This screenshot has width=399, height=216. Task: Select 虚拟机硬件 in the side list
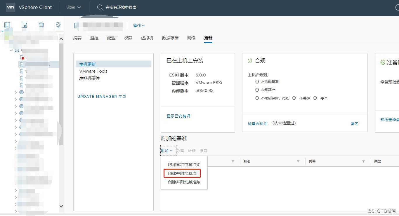89,78
